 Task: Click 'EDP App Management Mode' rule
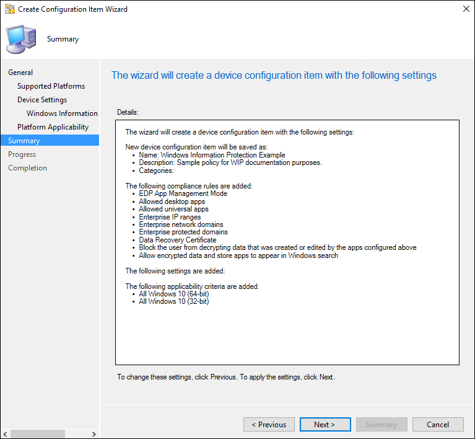tap(183, 193)
